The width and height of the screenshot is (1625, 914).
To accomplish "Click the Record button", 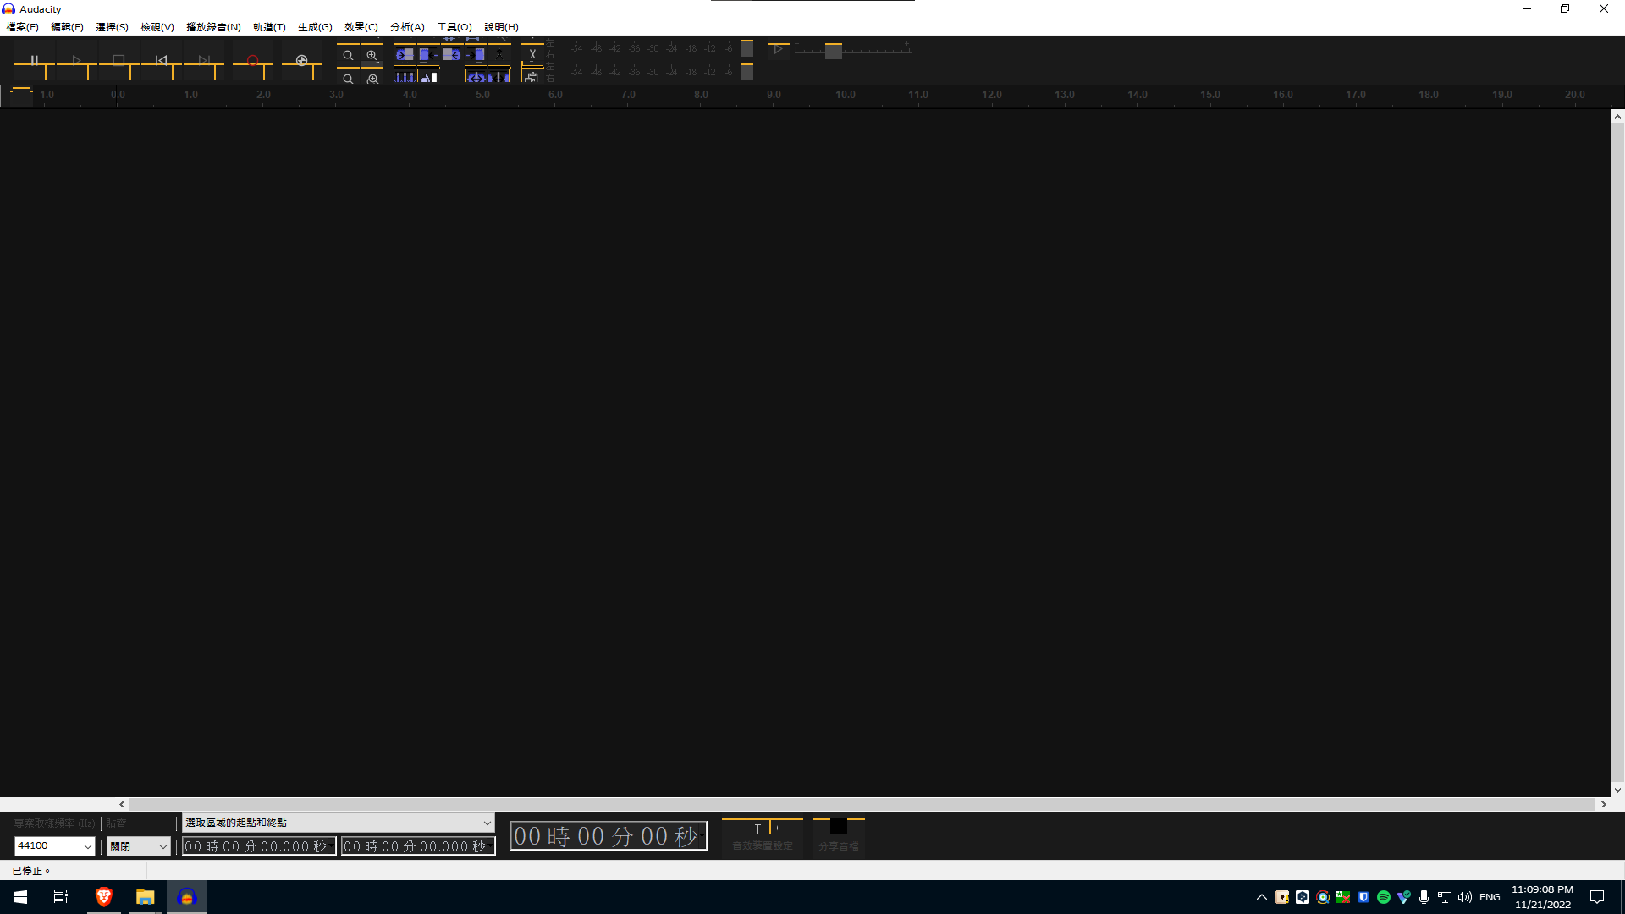I will tap(252, 59).
